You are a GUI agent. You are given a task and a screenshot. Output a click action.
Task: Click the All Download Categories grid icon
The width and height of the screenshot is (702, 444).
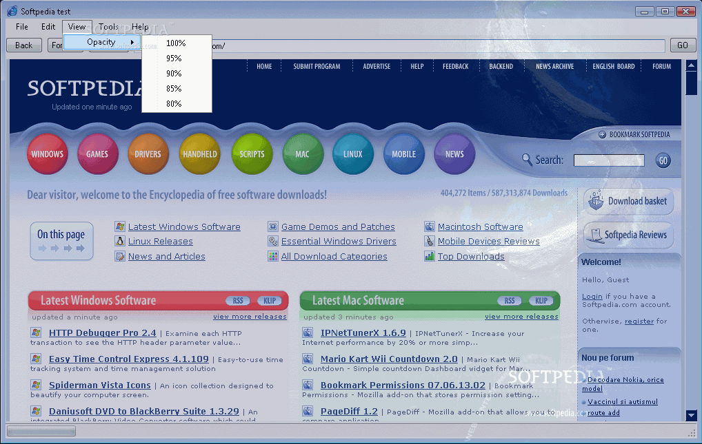coord(272,256)
